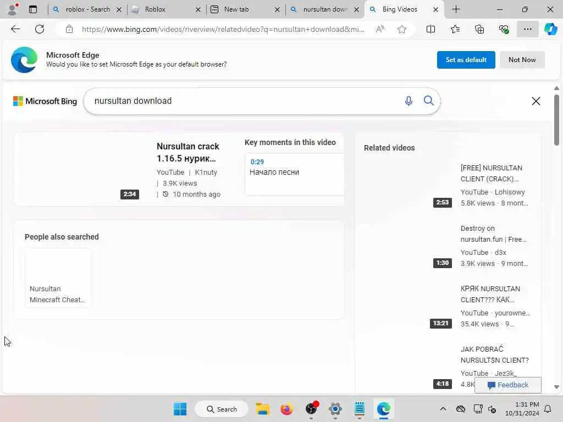563x422 pixels.
Task: Open the Favorites list icon
Action: (x=455, y=29)
